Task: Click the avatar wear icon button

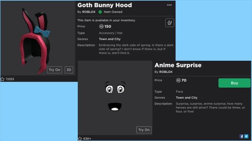Action: tap(170, 23)
